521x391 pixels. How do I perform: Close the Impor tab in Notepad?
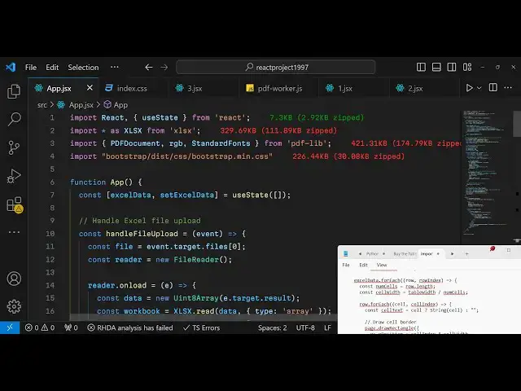(x=438, y=253)
